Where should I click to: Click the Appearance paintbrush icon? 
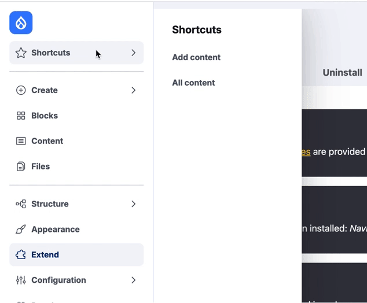pos(21,230)
